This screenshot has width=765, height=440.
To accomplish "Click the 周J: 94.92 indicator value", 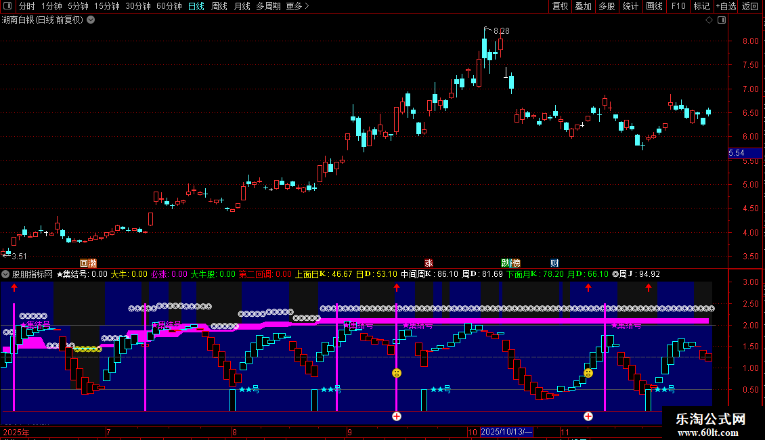I will pos(636,274).
